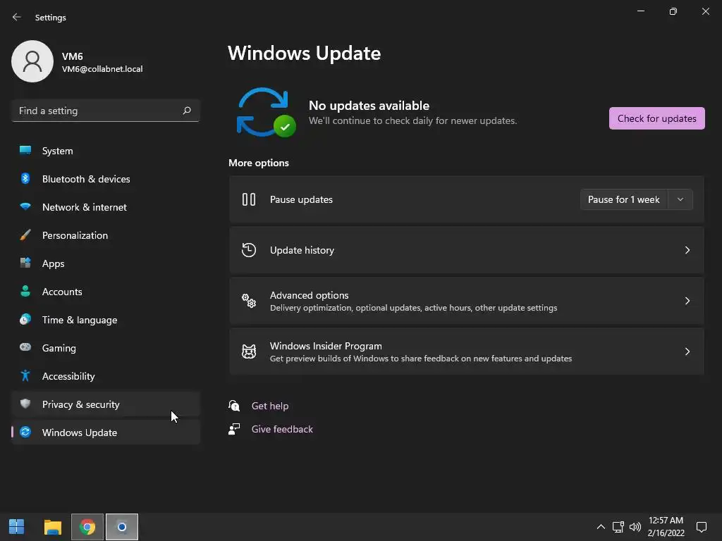
Task: Click the Get help headset icon
Action: (x=234, y=405)
